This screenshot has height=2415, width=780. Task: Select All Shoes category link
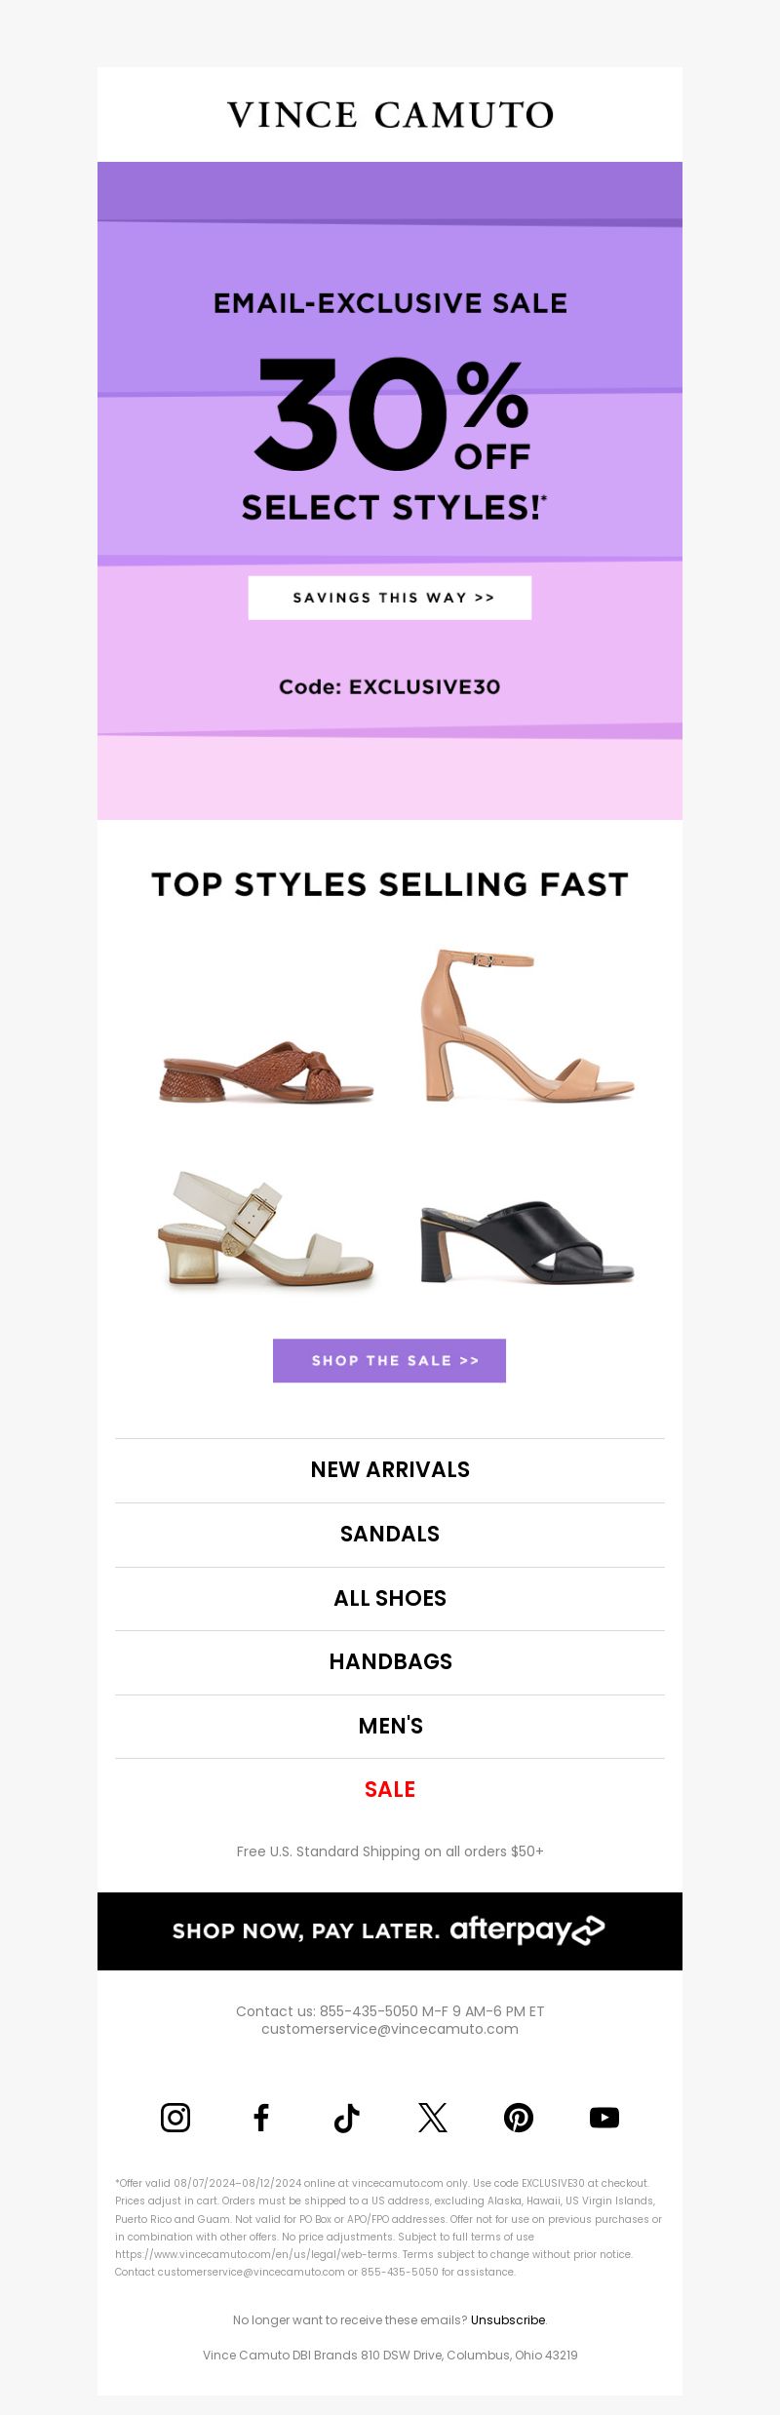point(390,1599)
